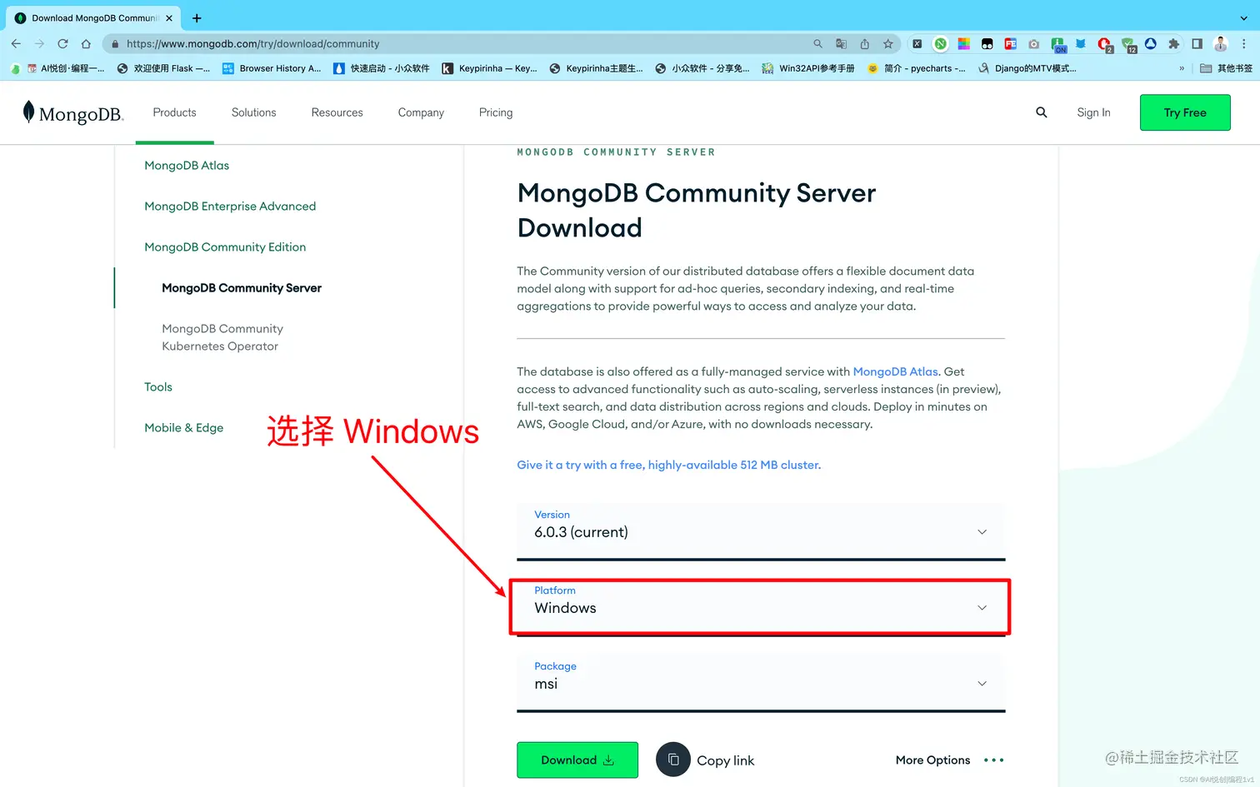Click the share page icon in address bar
The width and height of the screenshot is (1260, 787).
864,43
